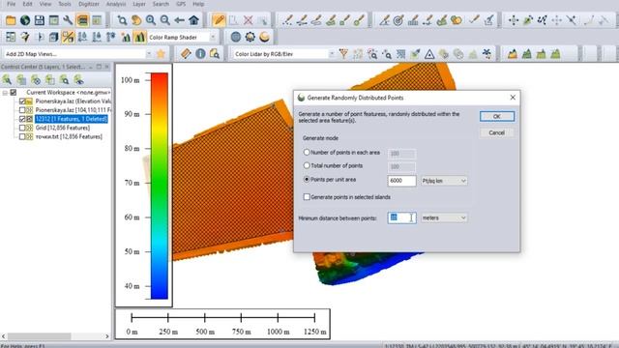Select Points per unit area option
This screenshot has width=619, height=348.
307,179
